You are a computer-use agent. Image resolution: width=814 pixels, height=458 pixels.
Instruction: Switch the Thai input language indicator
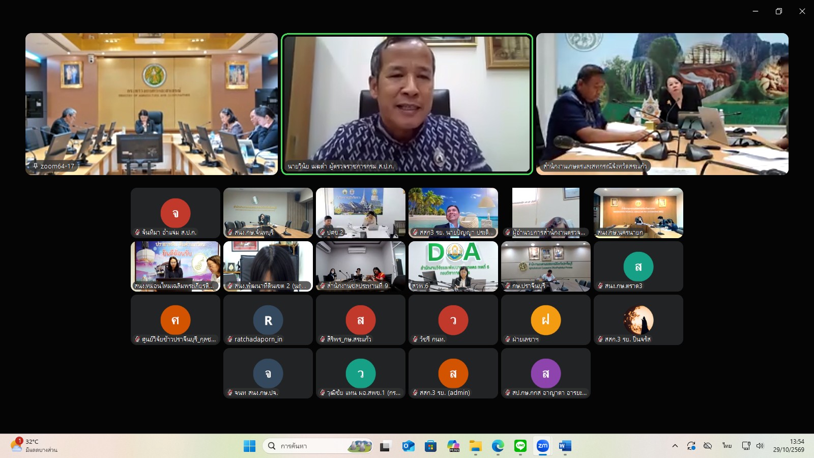click(727, 446)
